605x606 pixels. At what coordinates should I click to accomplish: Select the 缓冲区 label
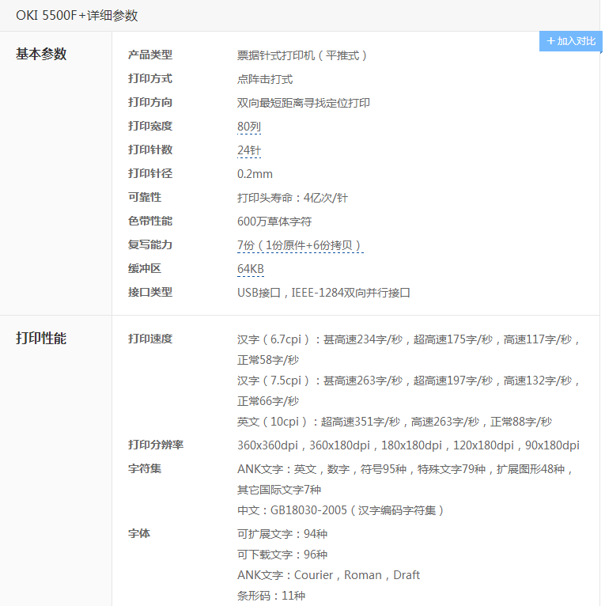pos(145,269)
